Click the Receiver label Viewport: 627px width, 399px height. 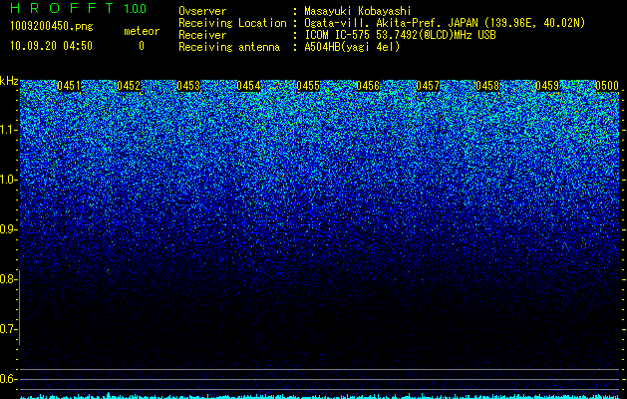(202, 35)
